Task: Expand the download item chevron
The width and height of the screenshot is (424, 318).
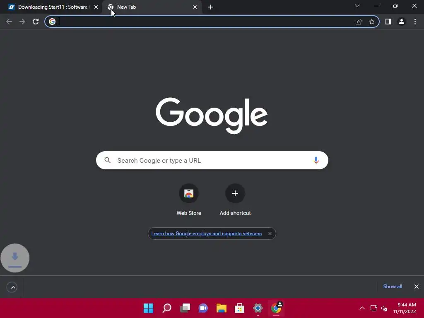Action: point(12,287)
